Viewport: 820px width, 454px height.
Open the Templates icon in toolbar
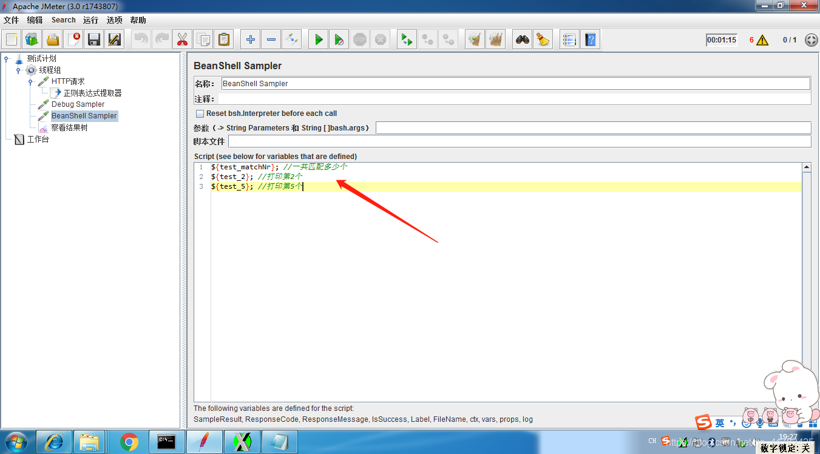[x=32, y=40]
